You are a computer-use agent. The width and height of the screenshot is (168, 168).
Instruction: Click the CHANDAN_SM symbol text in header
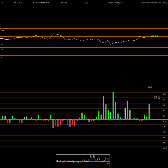[x=116, y=3]
